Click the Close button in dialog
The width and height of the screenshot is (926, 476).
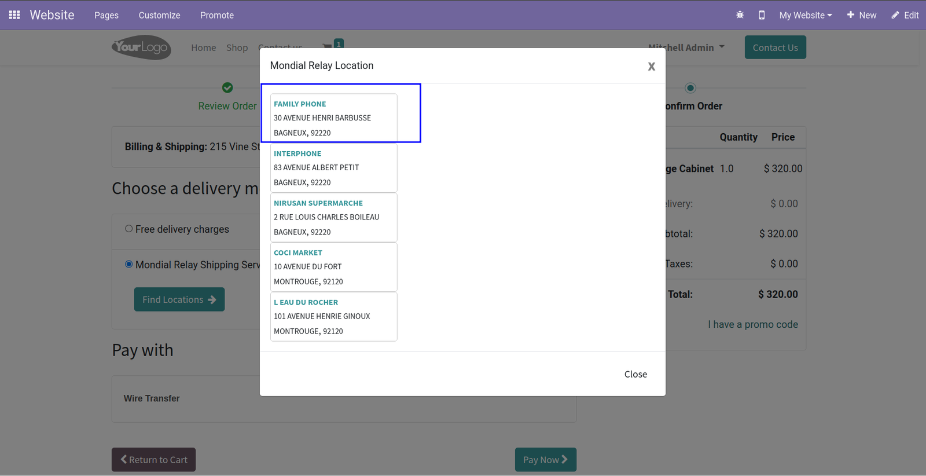[635, 374]
